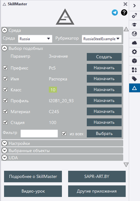140x201 pixels.
Task: Collapse the Выбор подобных section
Action: [4, 48]
